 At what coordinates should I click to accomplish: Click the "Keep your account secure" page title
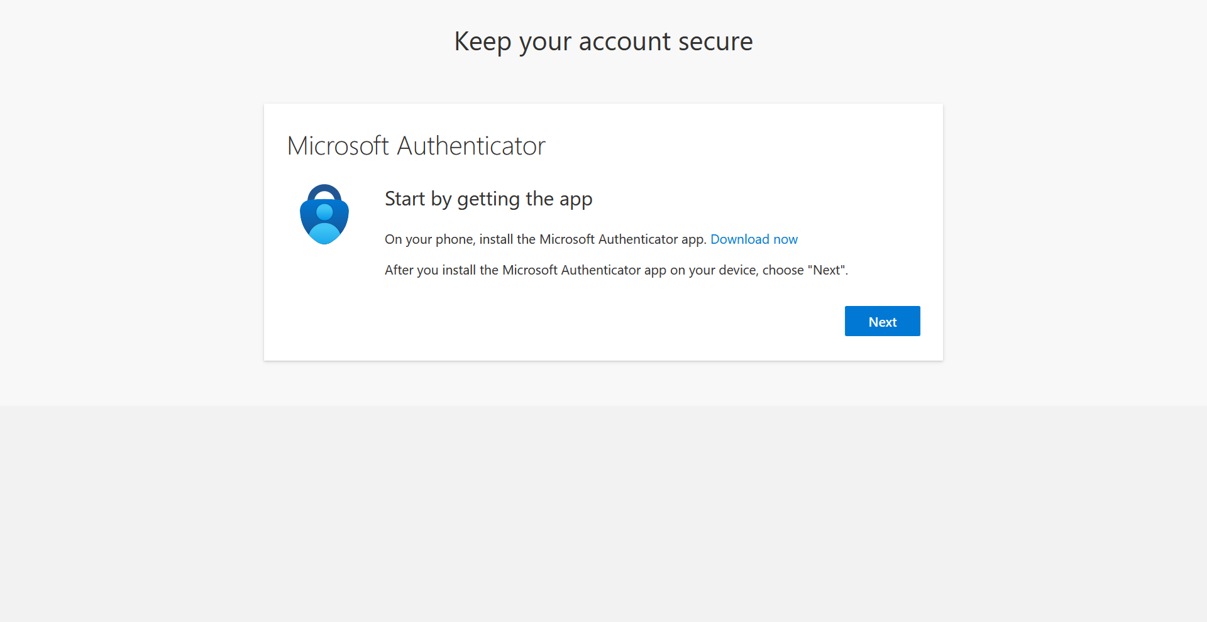pyautogui.click(x=603, y=41)
